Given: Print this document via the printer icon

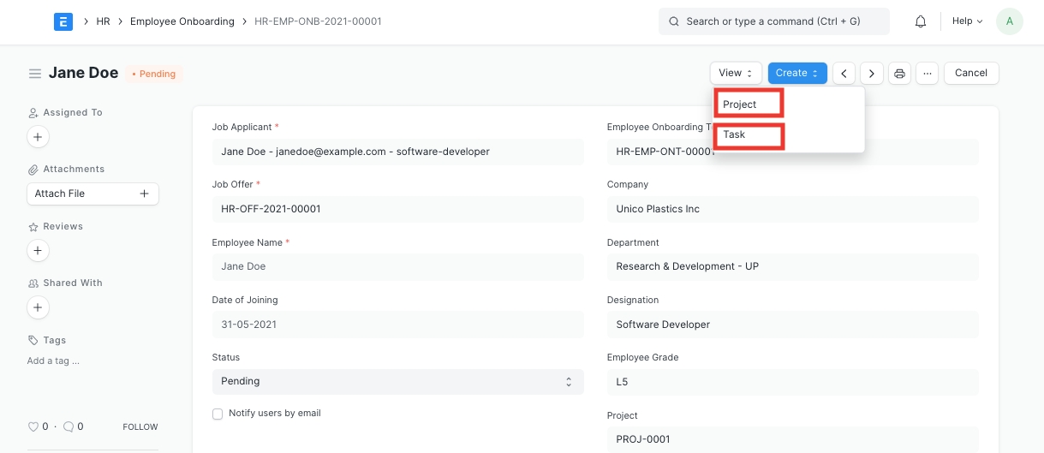Looking at the screenshot, I should pos(899,74).
